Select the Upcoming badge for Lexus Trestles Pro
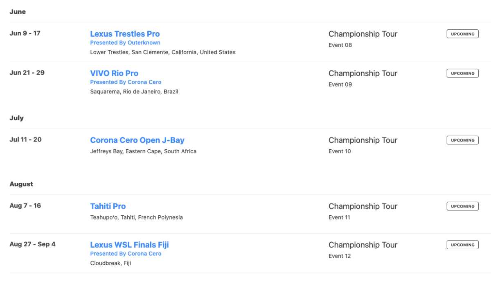This screenshot has width=491, height=281. pos(462,34)
